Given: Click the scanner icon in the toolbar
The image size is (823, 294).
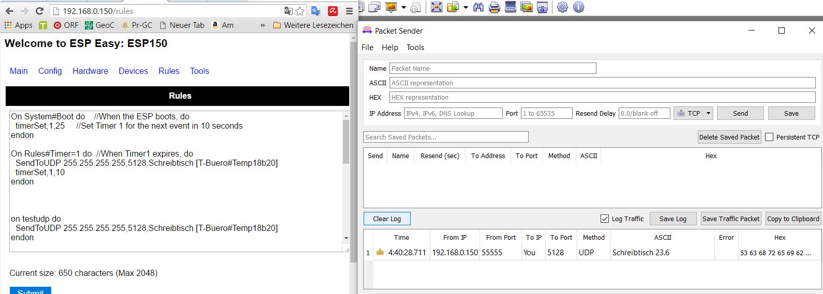Looking at the screenshot, I should 511,7.
